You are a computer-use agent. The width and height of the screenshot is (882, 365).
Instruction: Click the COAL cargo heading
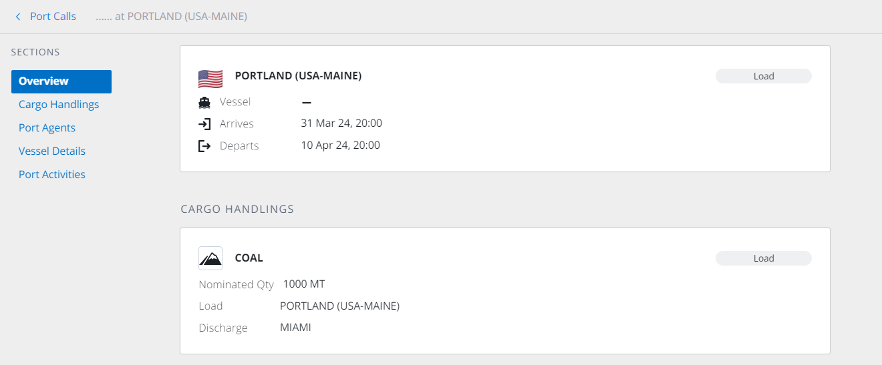click(249, 258)
